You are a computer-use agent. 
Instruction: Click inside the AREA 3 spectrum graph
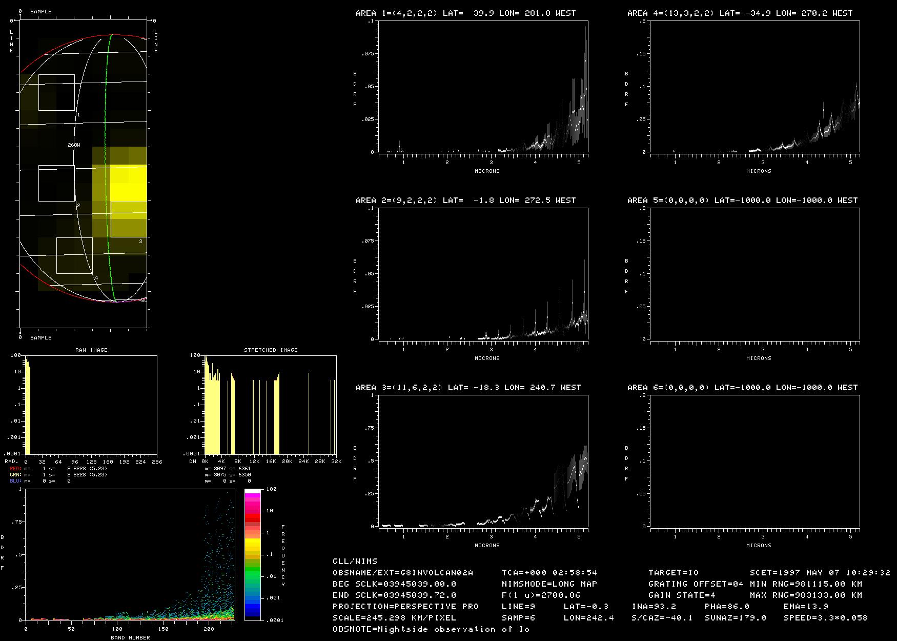coord(483,460)
